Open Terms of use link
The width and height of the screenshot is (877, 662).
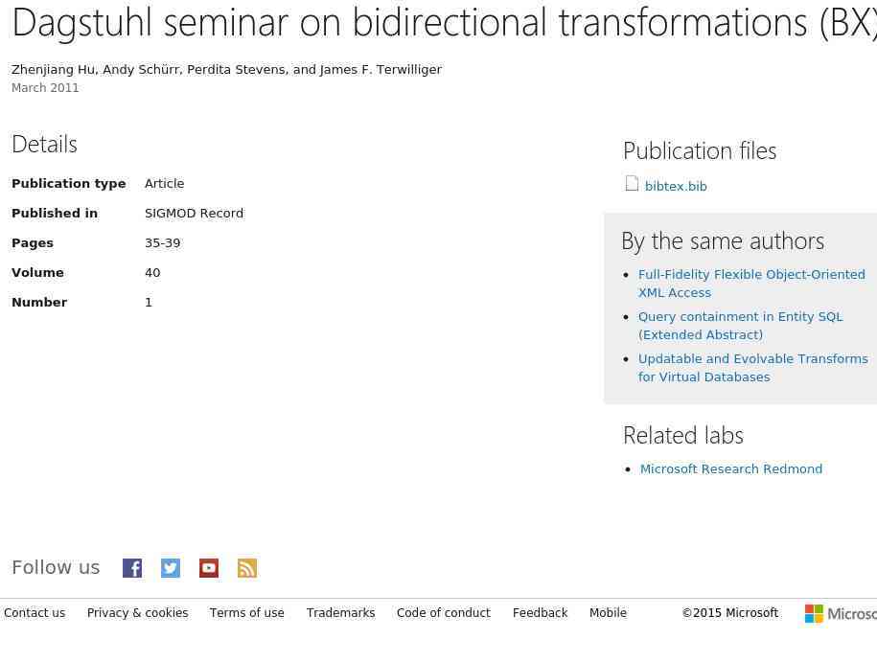[x=246, y=613]
